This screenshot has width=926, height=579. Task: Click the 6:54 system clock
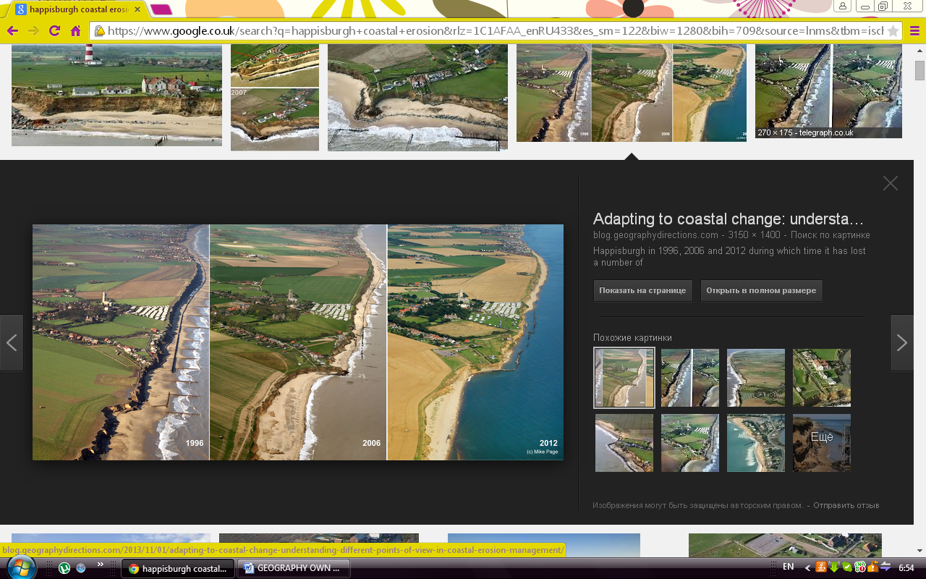pyautogui.click(x=906, y=568)
